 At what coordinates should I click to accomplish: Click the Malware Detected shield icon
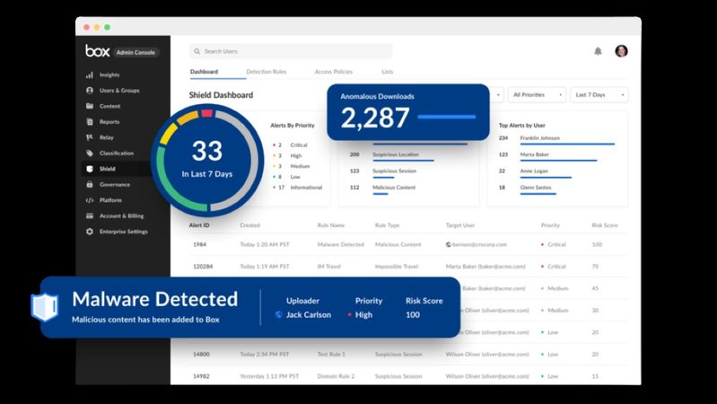click(44, 307)
